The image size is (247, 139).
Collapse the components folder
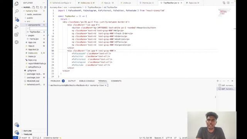[x=34, y=25]
